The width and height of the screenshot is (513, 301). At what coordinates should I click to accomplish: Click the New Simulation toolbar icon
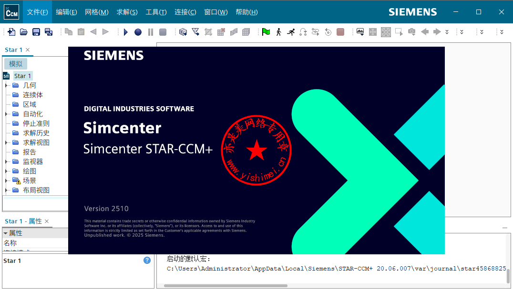tap(12, 32)
